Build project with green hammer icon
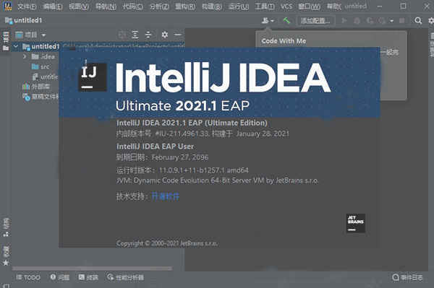 [x=286, y=20]
